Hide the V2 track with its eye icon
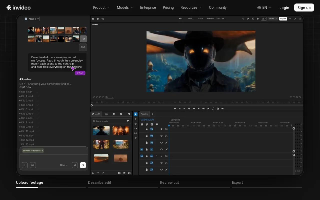 click(x=161, y=142)
